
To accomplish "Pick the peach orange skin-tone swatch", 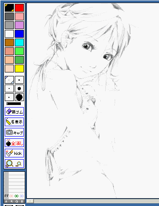I will pyautogui.click(x=9, y=60).
